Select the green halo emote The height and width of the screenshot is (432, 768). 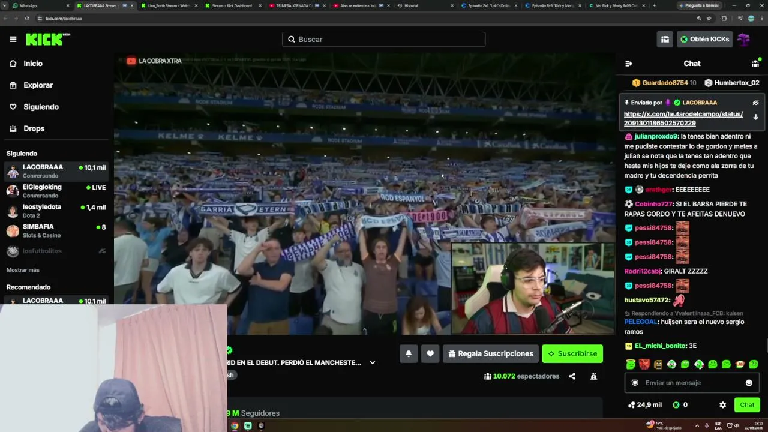click(630, 364)
